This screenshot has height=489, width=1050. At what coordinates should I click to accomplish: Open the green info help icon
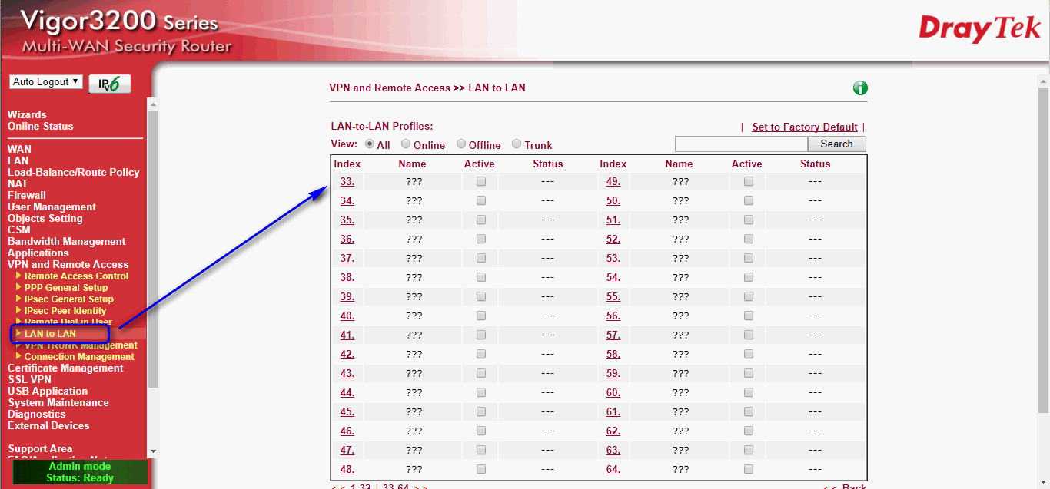point(860,88)
